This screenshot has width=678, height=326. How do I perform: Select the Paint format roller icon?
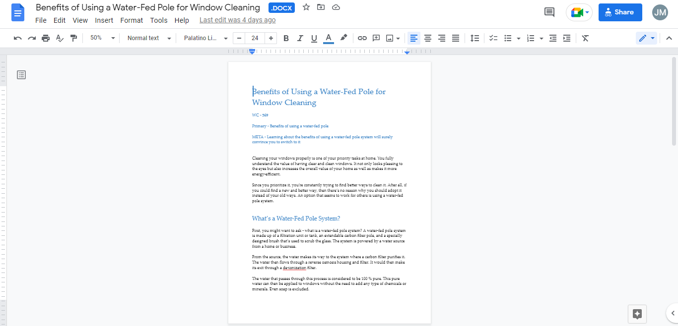tap(74, 38)
